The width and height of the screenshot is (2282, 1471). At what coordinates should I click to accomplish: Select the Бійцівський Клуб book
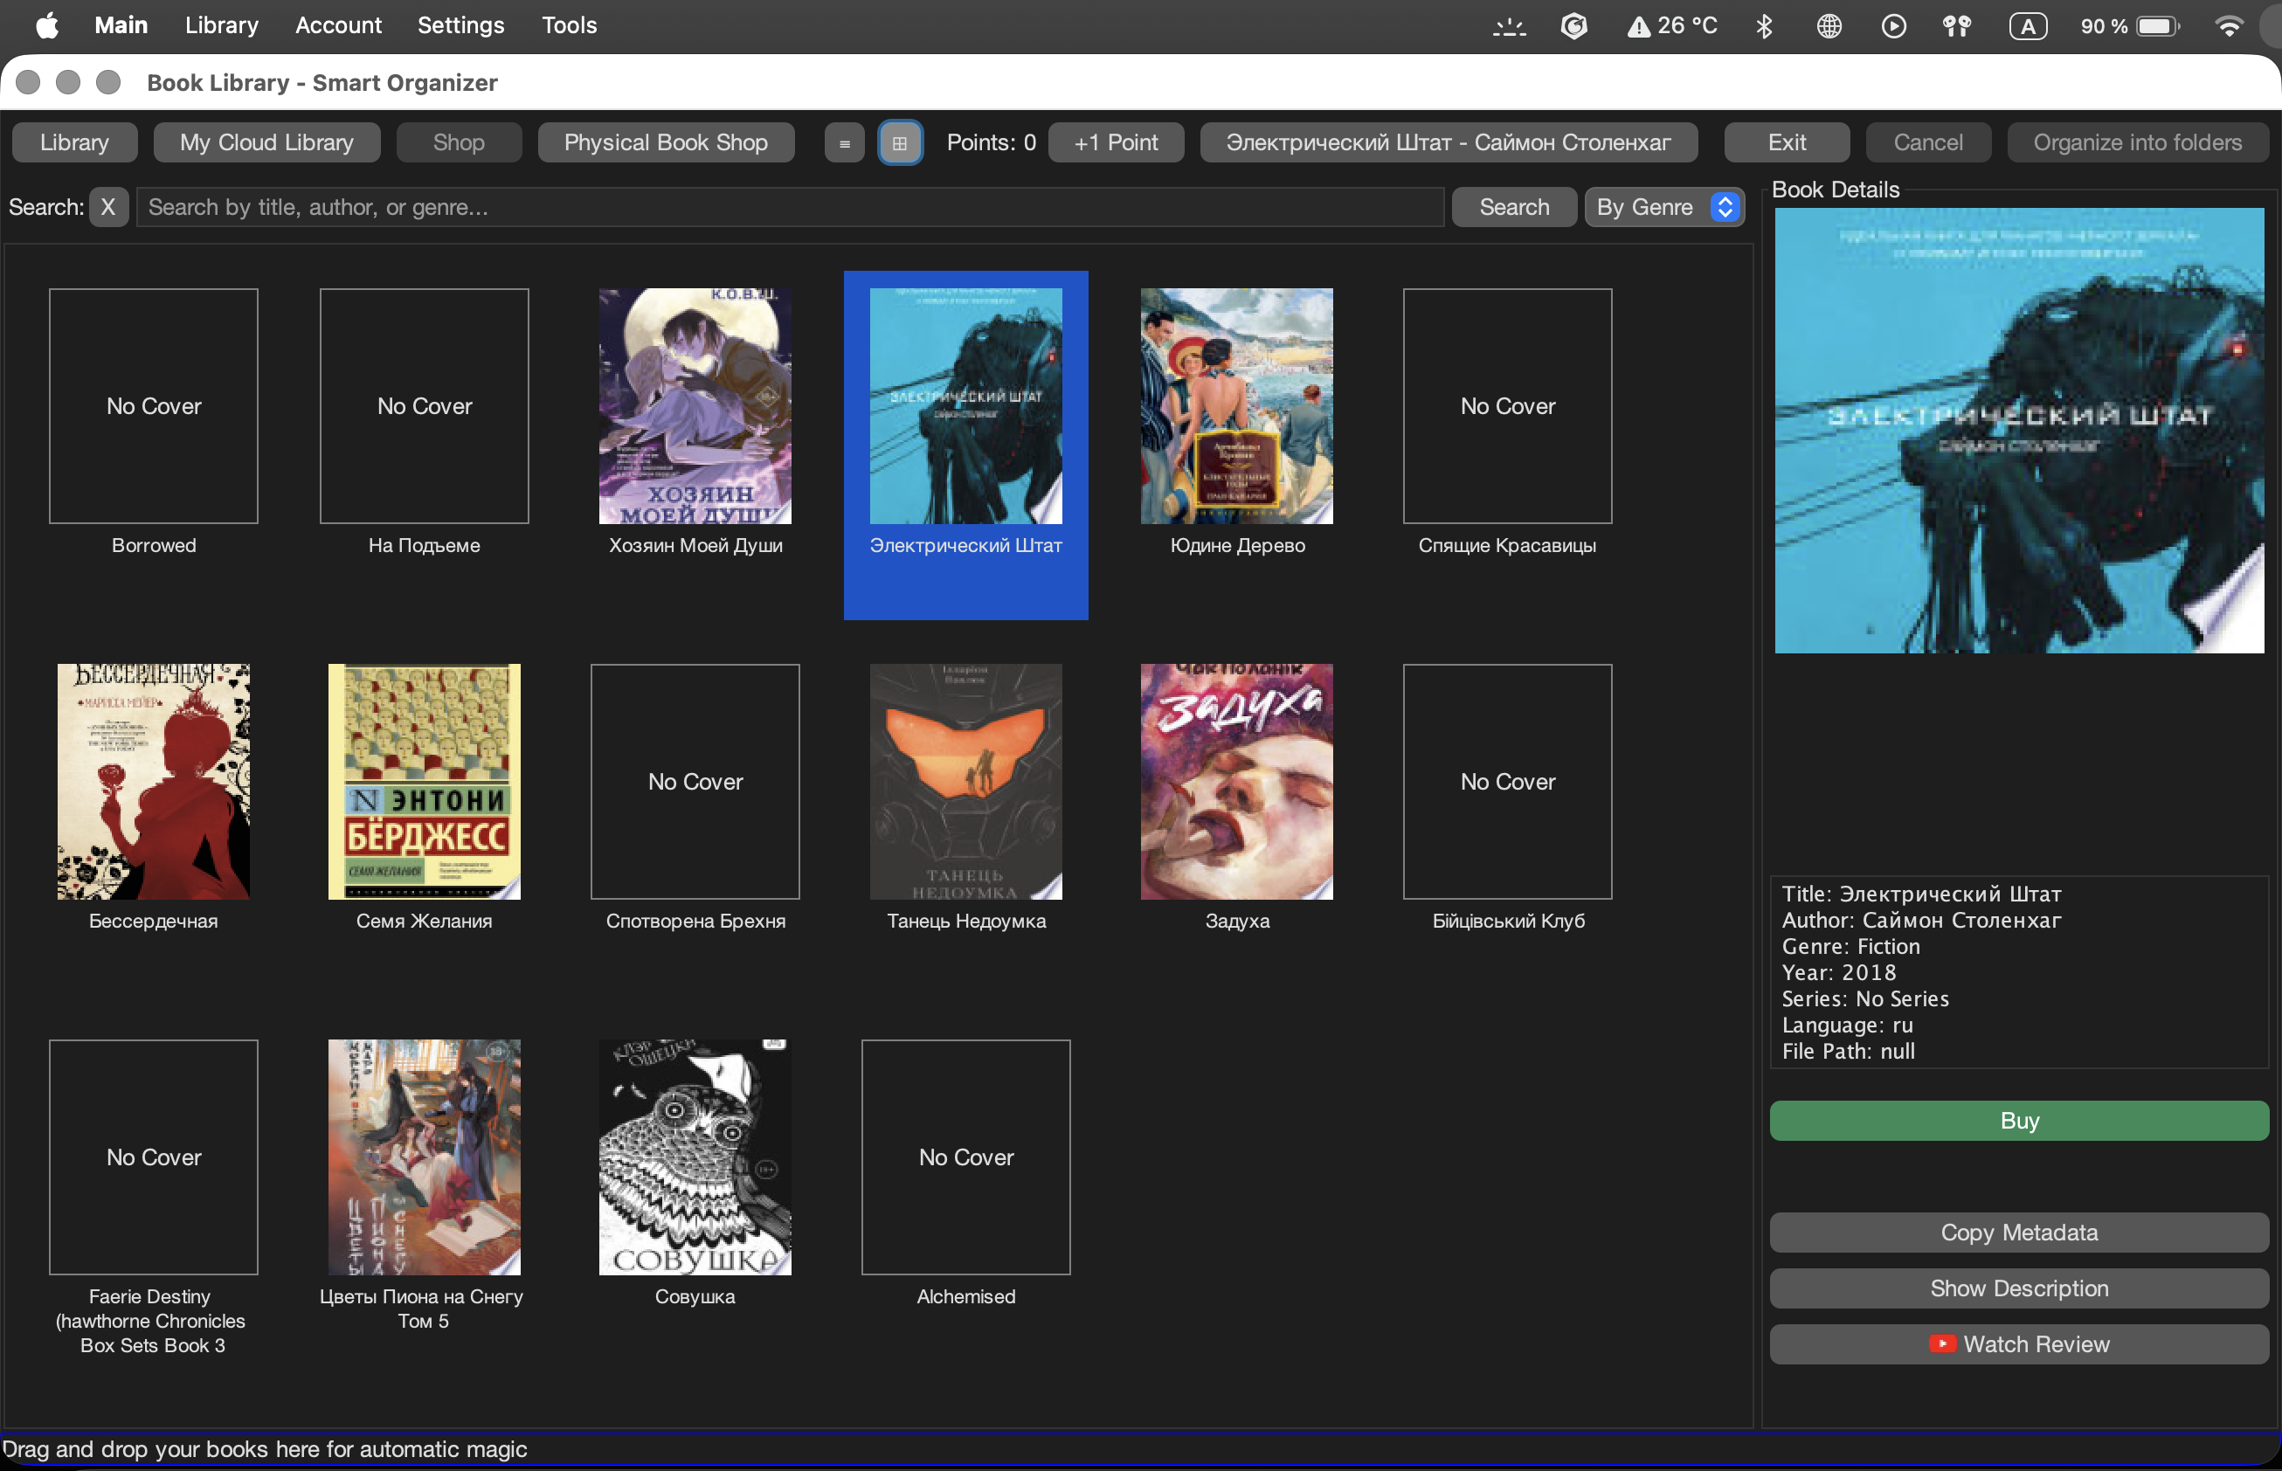[x=1507, y=781]
